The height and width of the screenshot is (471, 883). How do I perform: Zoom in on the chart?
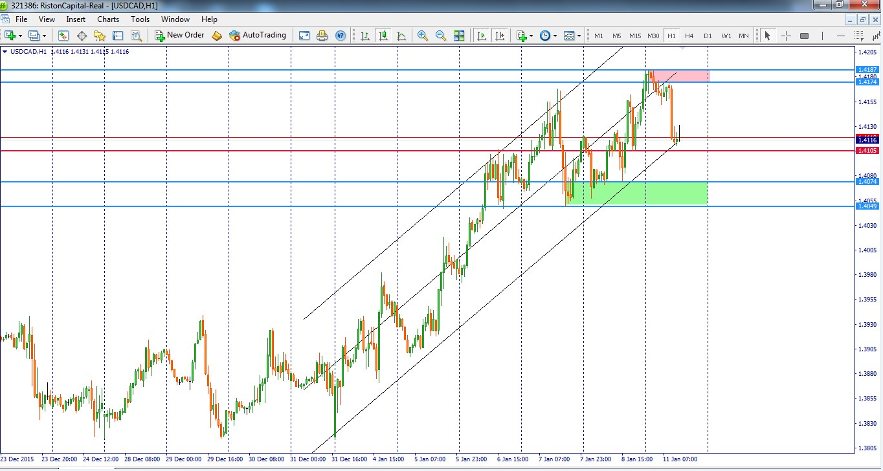coord(423,36)
